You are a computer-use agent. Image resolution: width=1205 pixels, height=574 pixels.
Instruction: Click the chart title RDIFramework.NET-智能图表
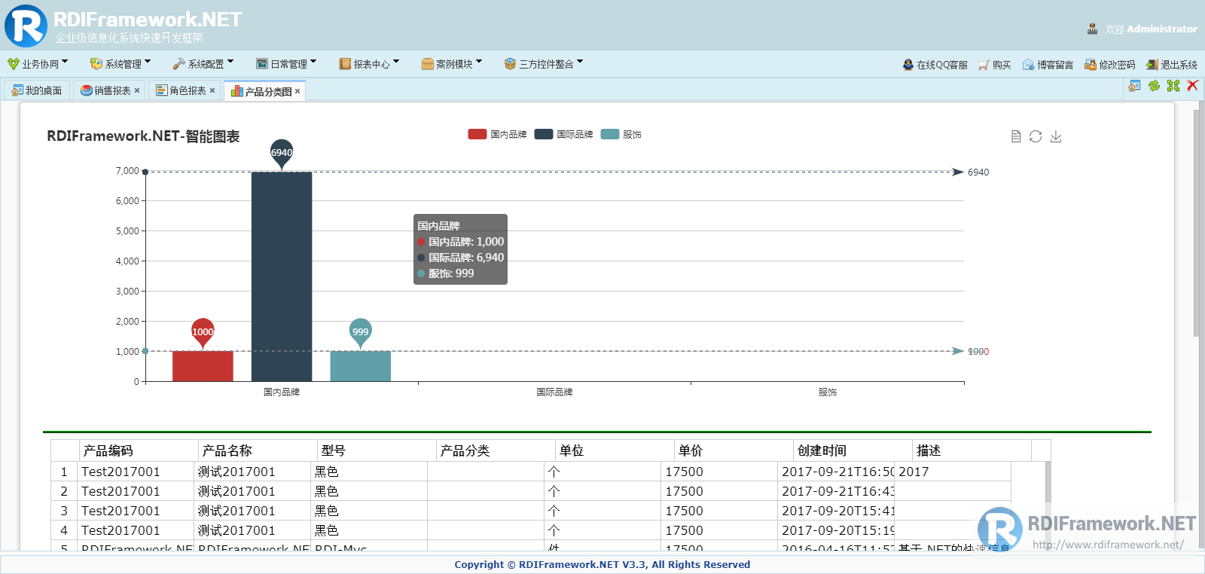pos(143,136)
